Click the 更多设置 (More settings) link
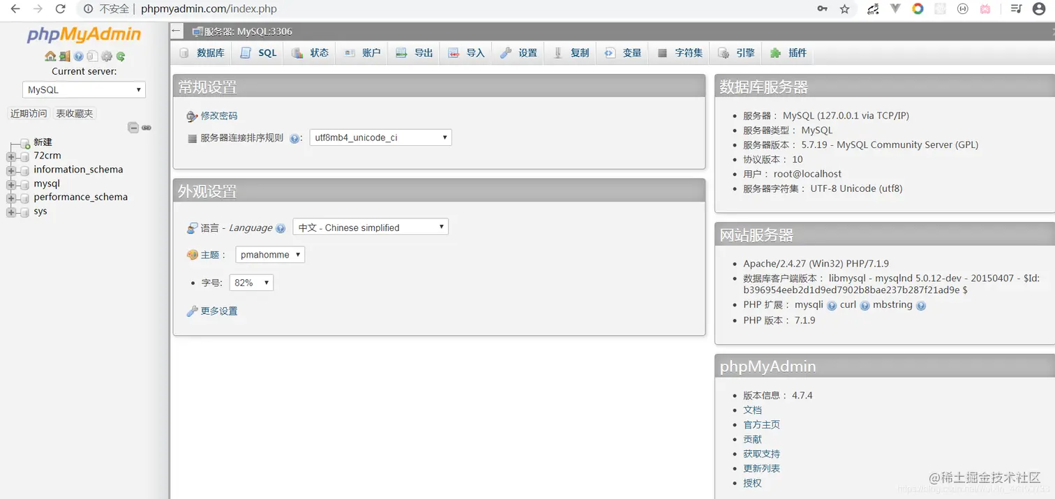Viewport: 1055px width, 499px height. (219, 311)
